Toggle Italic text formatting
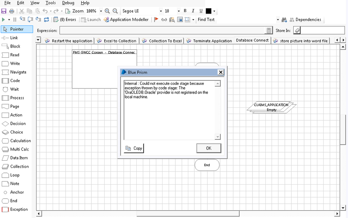This screenshot has height=218, width=348. pyautogui.click(x=193, y=11)
